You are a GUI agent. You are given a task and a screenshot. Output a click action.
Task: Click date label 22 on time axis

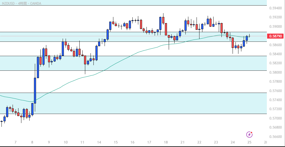(x=199, y=142)
